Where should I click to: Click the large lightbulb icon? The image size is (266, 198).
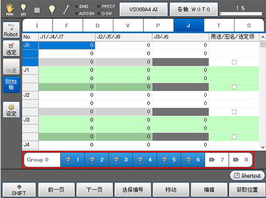click(x=52, y=10)
